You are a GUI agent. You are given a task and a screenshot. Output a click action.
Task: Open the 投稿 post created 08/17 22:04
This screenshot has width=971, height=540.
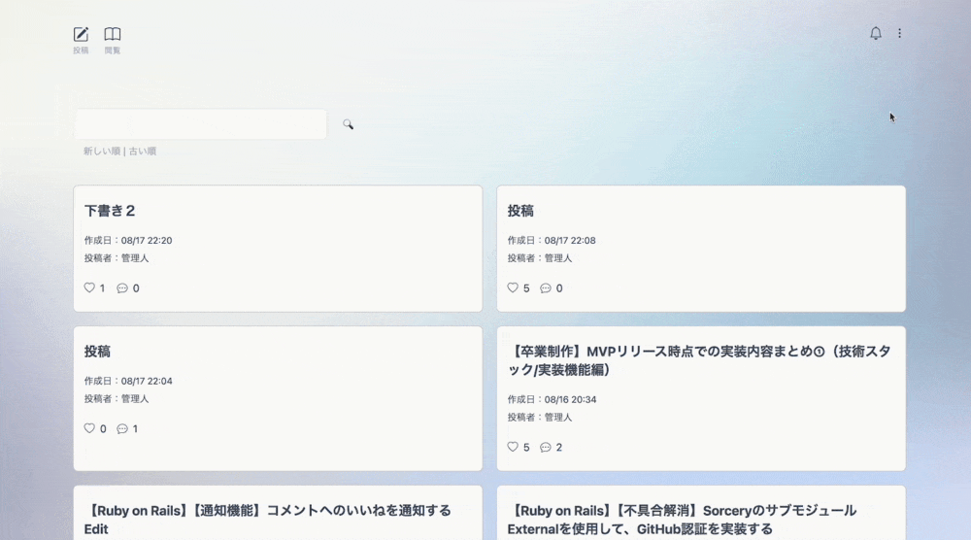(97, 352)
